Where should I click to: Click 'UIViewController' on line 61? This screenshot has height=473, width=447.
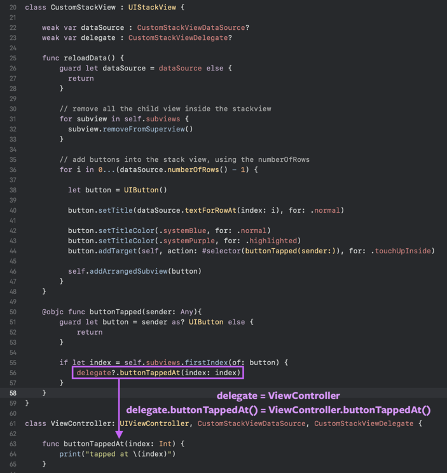tap(155, 423)
